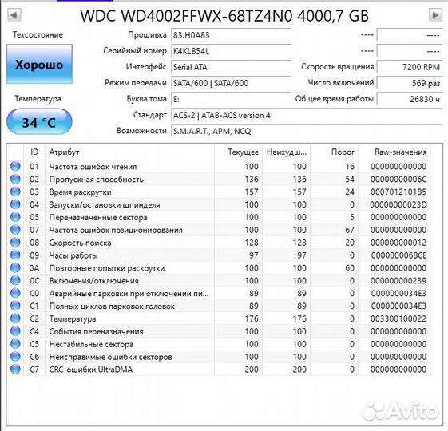Click raw value 0000000023D

click(398, 205)
